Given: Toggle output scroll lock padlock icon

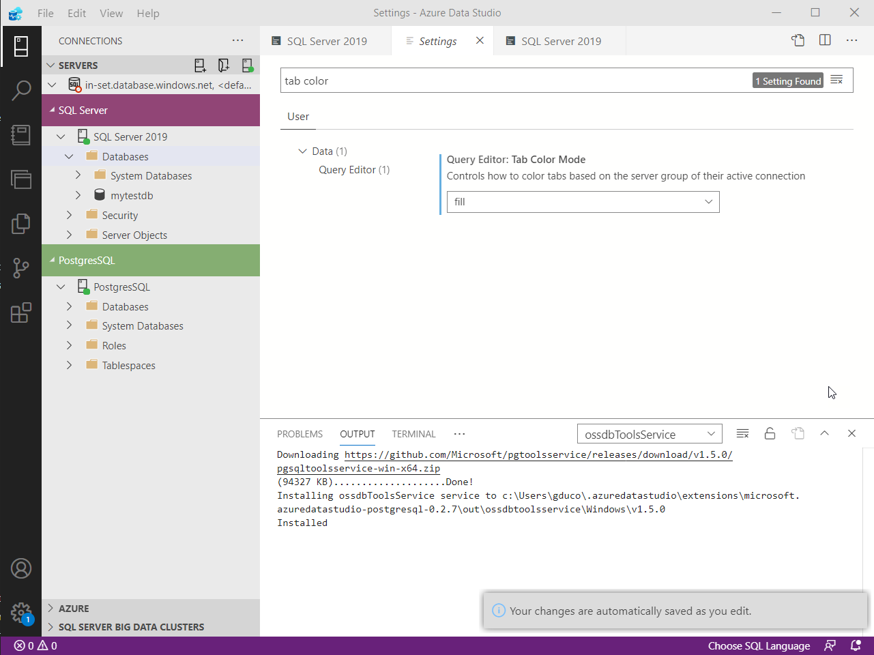Looking at the screenshot, I should (770, 434).
